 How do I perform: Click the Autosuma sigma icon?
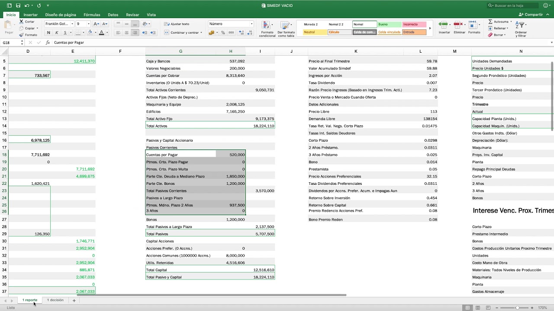[x=490, y=22]
